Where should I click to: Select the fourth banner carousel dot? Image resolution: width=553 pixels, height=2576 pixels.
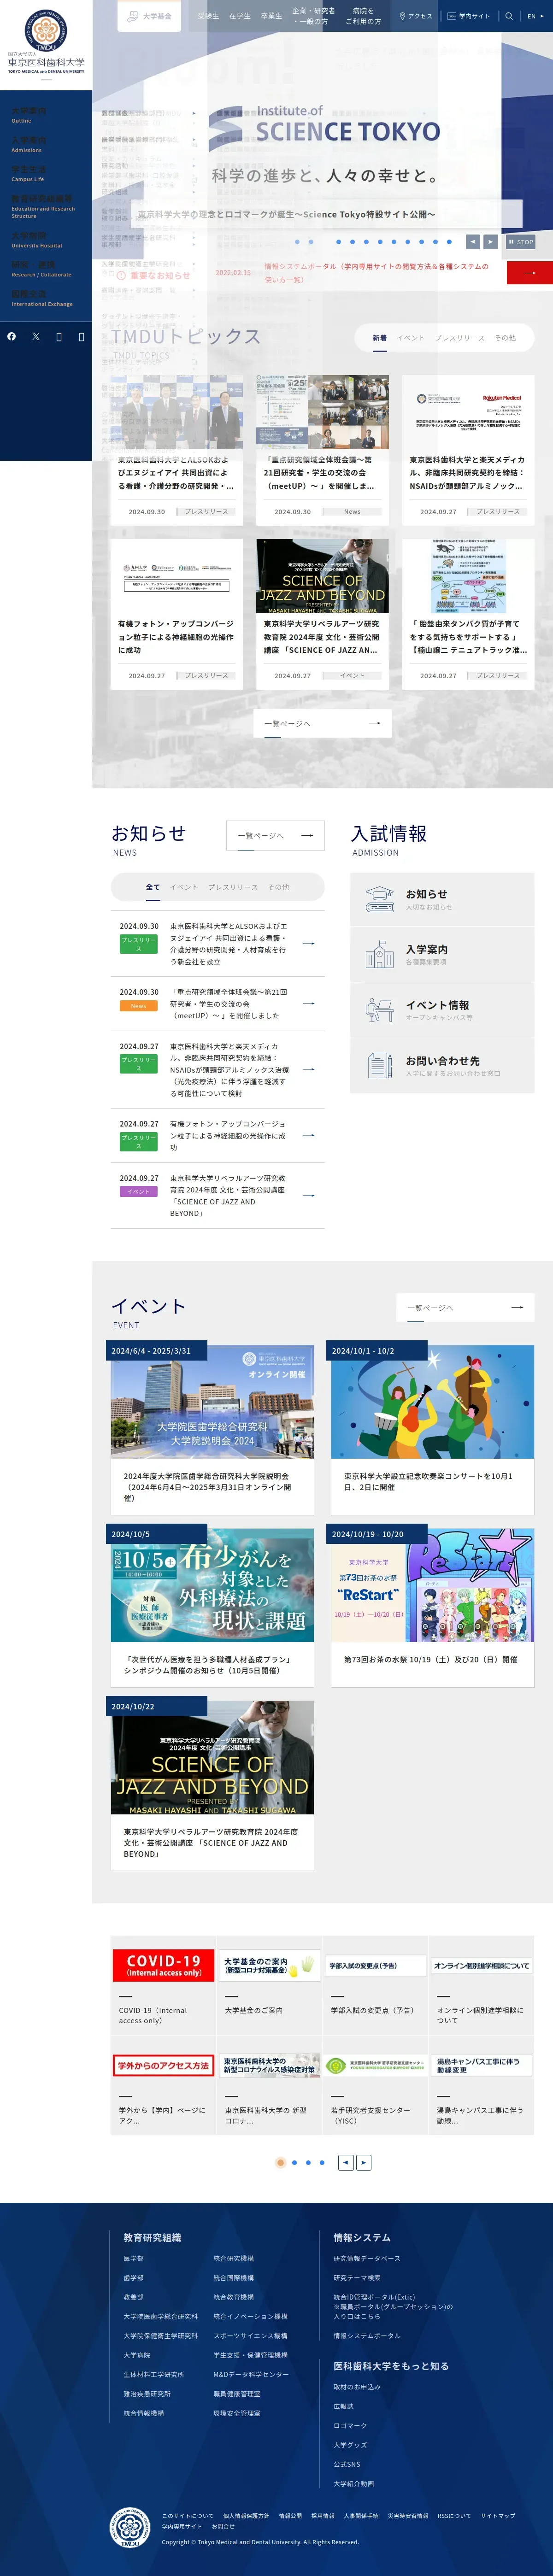[x=322, y=2162]
